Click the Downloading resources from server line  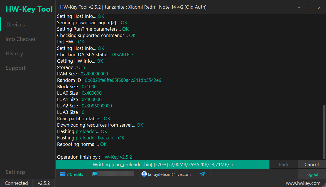click(100, 125)
